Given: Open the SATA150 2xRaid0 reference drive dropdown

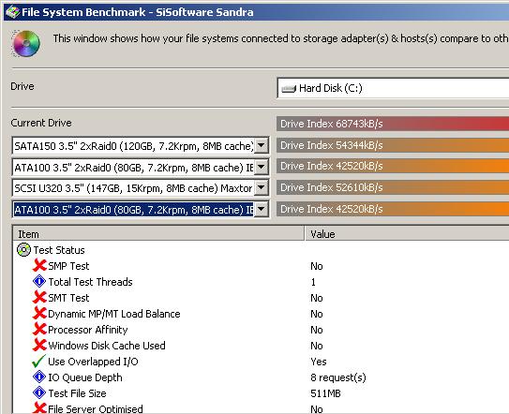Looking at the screenshot, I should tap(262, 146).
